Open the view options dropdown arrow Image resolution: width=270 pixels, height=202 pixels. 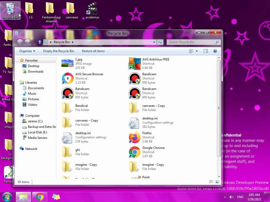(197, 51)
